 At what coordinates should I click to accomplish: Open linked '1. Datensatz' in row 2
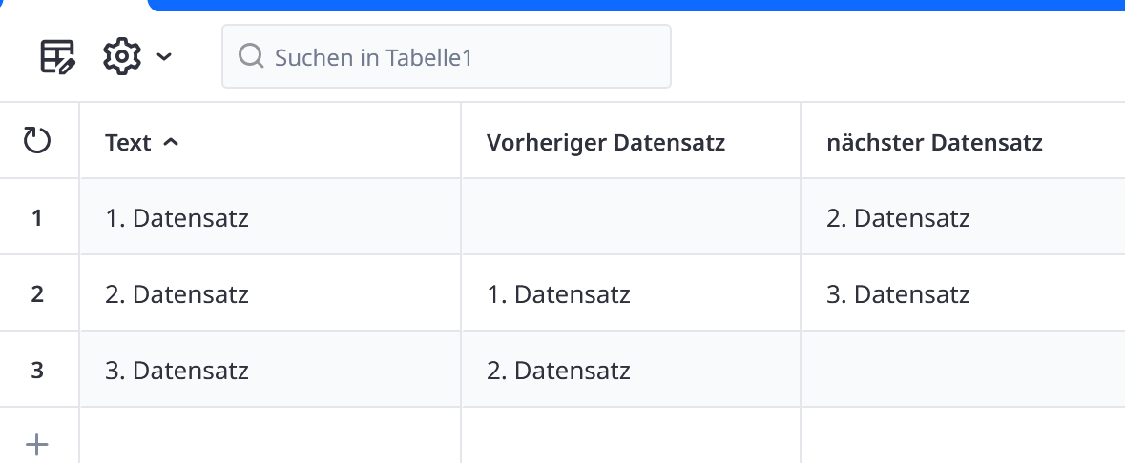tap(558, 294)
